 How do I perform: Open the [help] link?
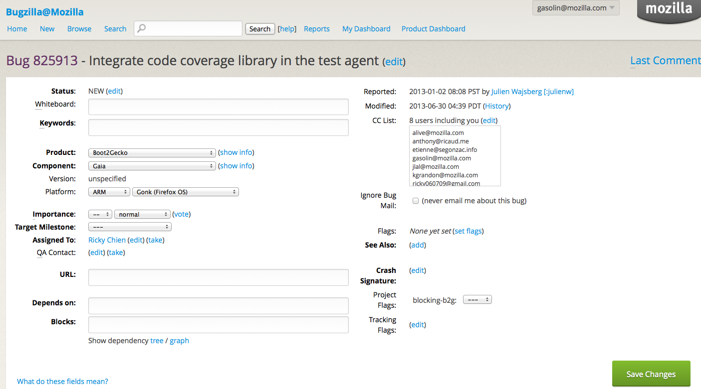pyautogui.click(x=287, y=29)
